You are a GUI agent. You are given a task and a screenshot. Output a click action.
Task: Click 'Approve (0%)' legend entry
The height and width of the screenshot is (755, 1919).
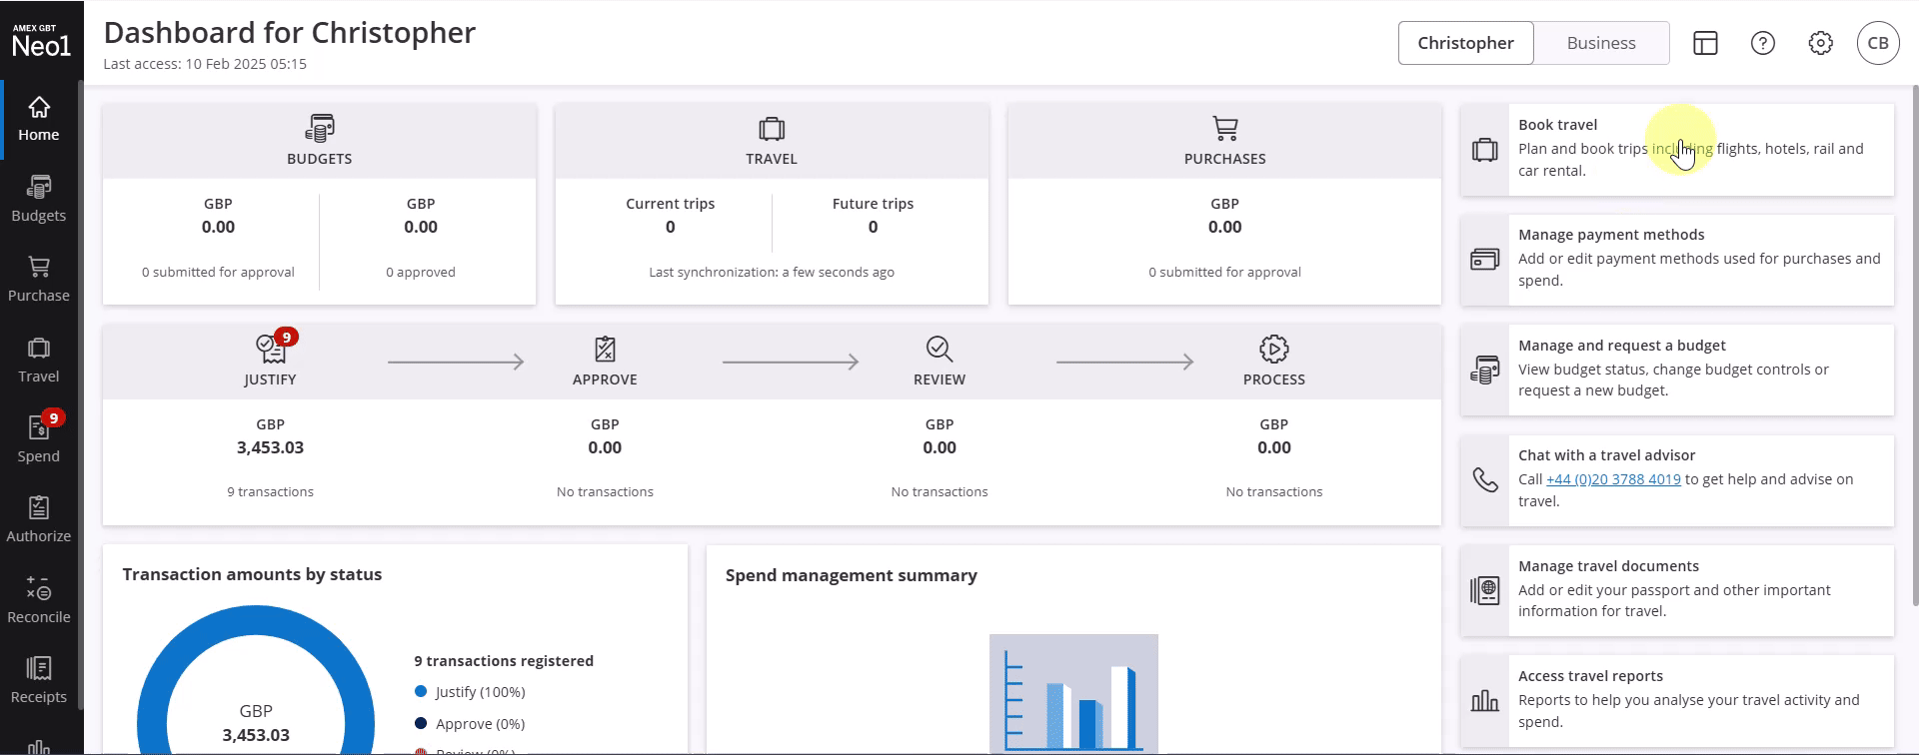[x=470, y=724]
